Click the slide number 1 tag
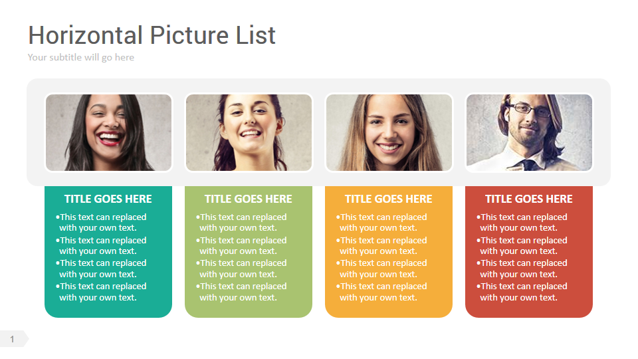This screenshot has height=359, width=638. 13,339
